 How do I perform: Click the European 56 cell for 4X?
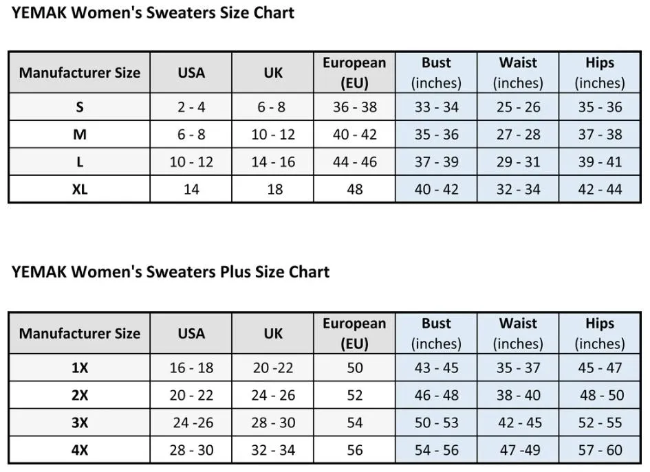tap(355, 450)
